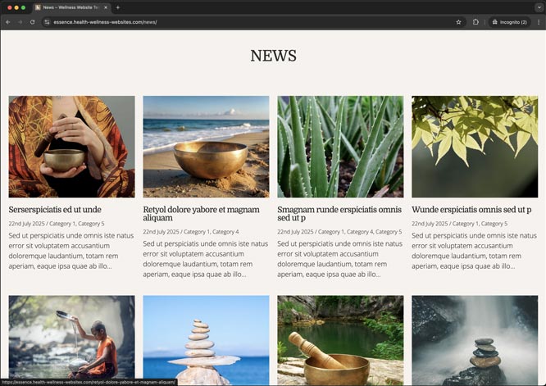Click the excerpt under 'Smagnam runde erspiciatis'
Image resolution: width=546 pixels, height=386 pixels.
340,259
